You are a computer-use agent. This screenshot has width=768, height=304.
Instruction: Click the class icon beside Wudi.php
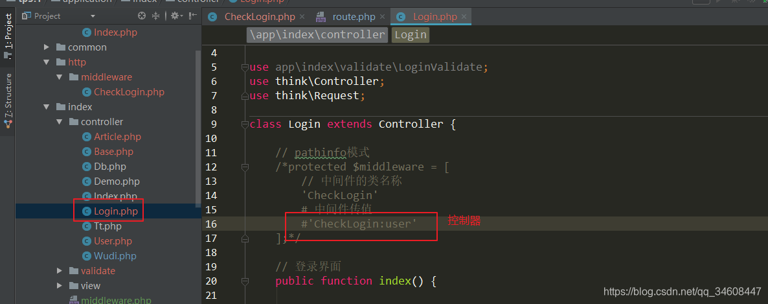[86, 256]
